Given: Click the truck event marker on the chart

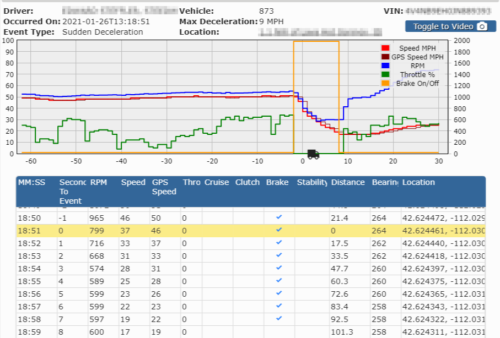Looking at the screenshot, I should click(313, 154).
